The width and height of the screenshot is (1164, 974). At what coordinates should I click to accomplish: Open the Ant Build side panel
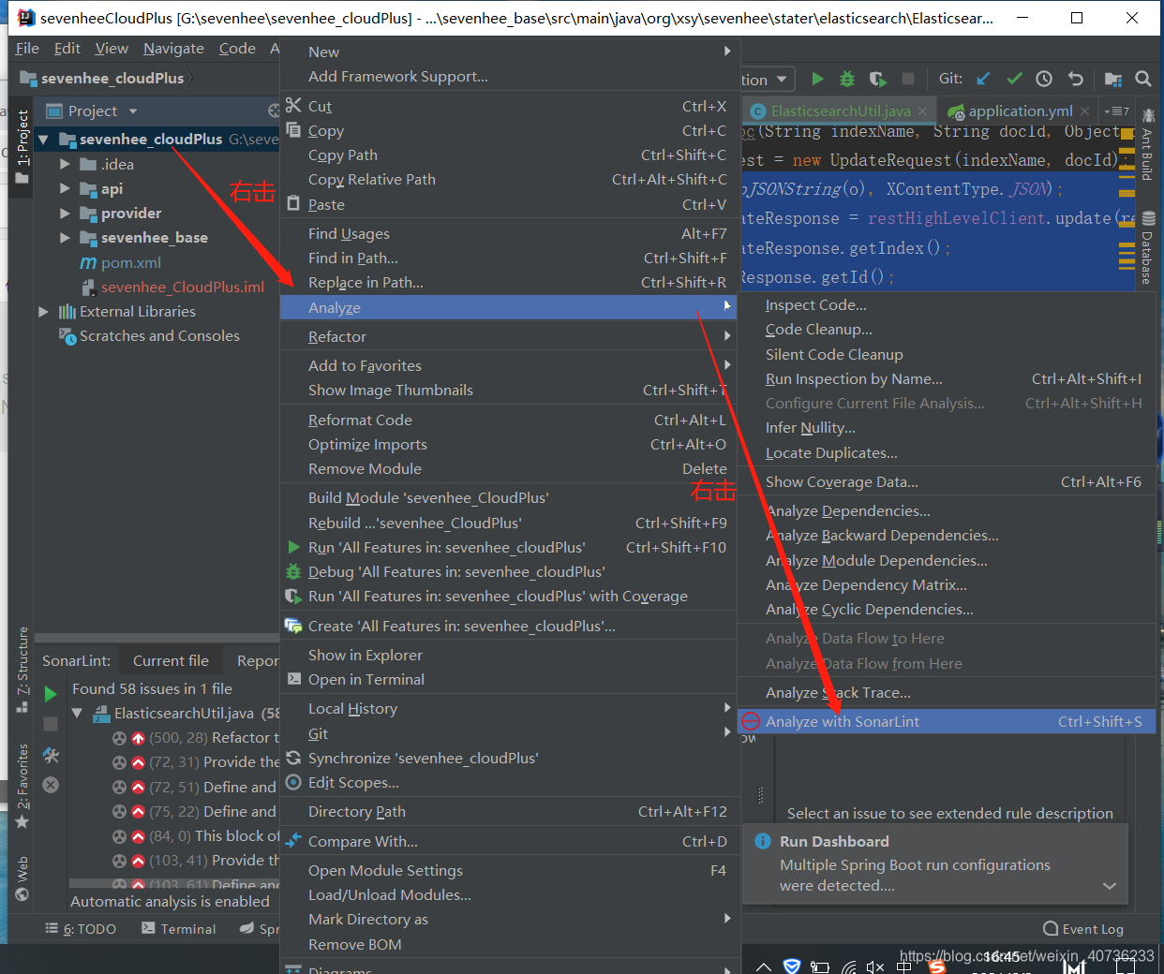tap(1147, 145)
